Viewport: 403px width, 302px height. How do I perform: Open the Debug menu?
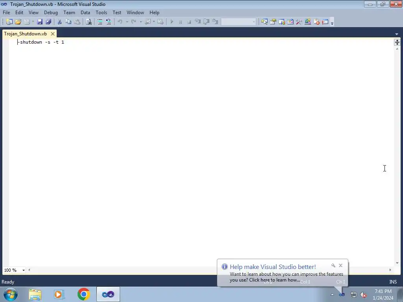tap(51, 12)
